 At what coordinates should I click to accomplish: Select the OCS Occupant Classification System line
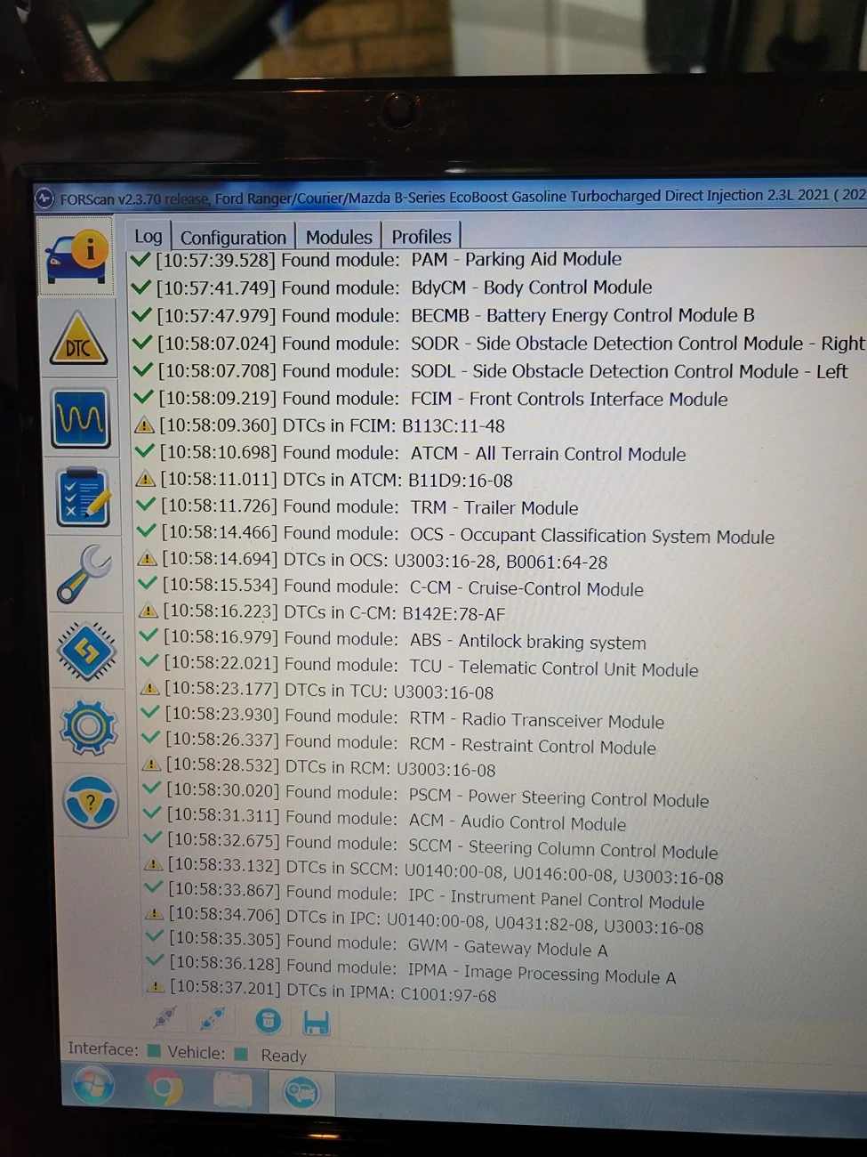456,534
